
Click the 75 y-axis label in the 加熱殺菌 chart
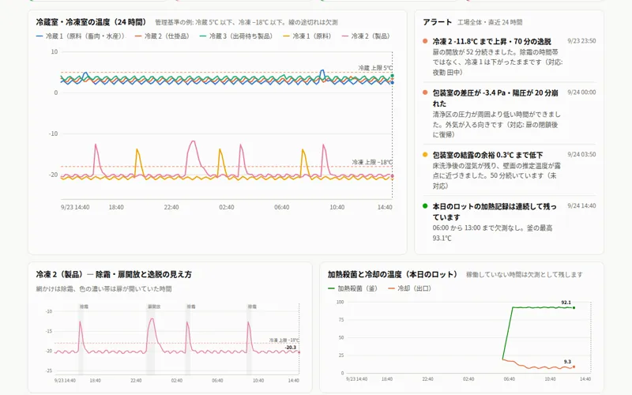(341, 320)
